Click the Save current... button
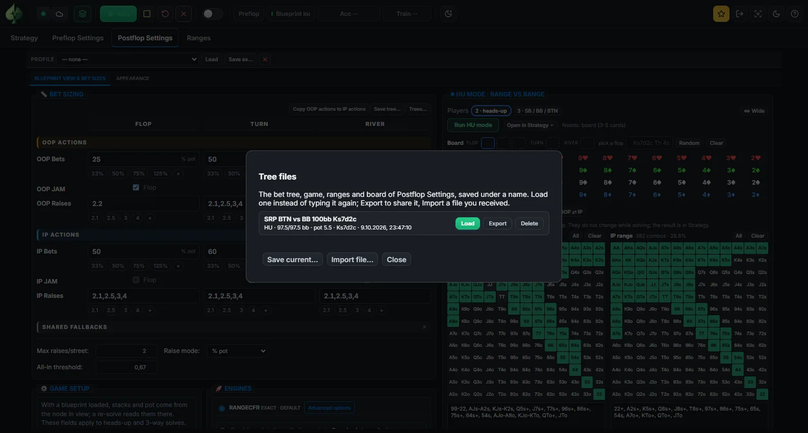This screenshot has width=808, height=433. click(x=293, y=260)
